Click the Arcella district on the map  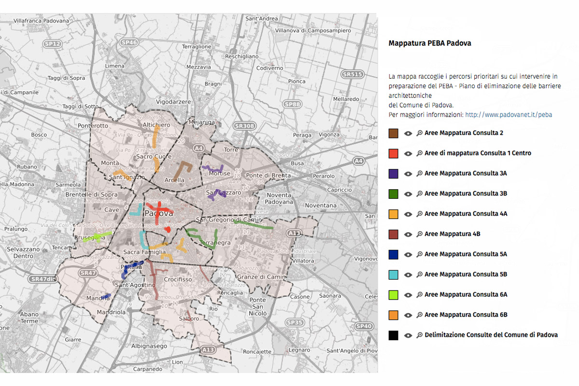tap(175, 180)
